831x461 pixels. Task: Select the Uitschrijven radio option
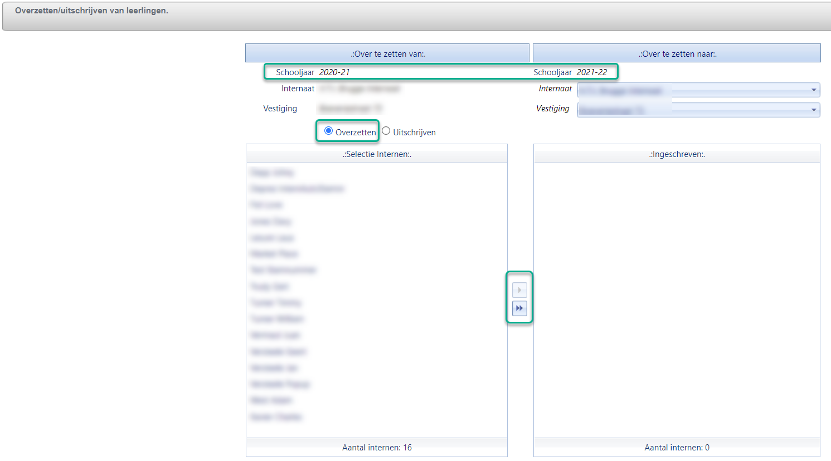coord(386,131)
